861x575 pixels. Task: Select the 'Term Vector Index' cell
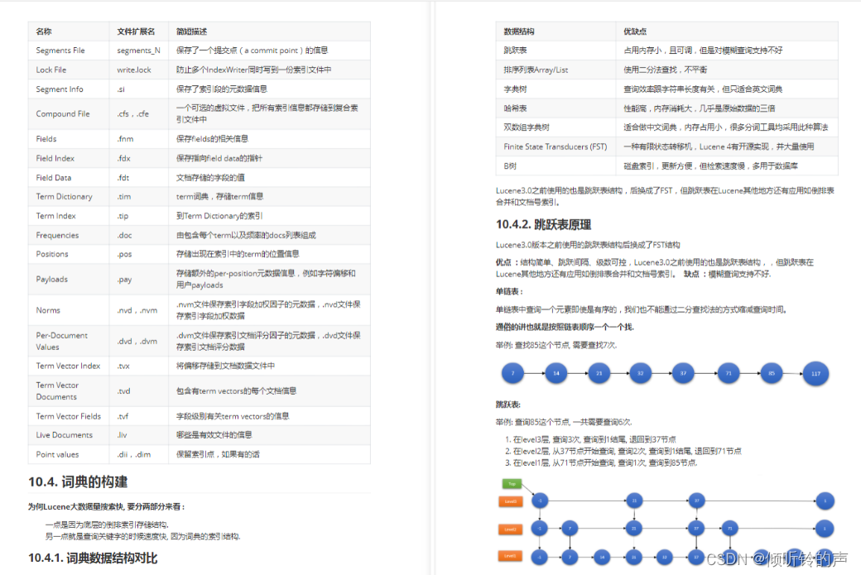[69, 366]
